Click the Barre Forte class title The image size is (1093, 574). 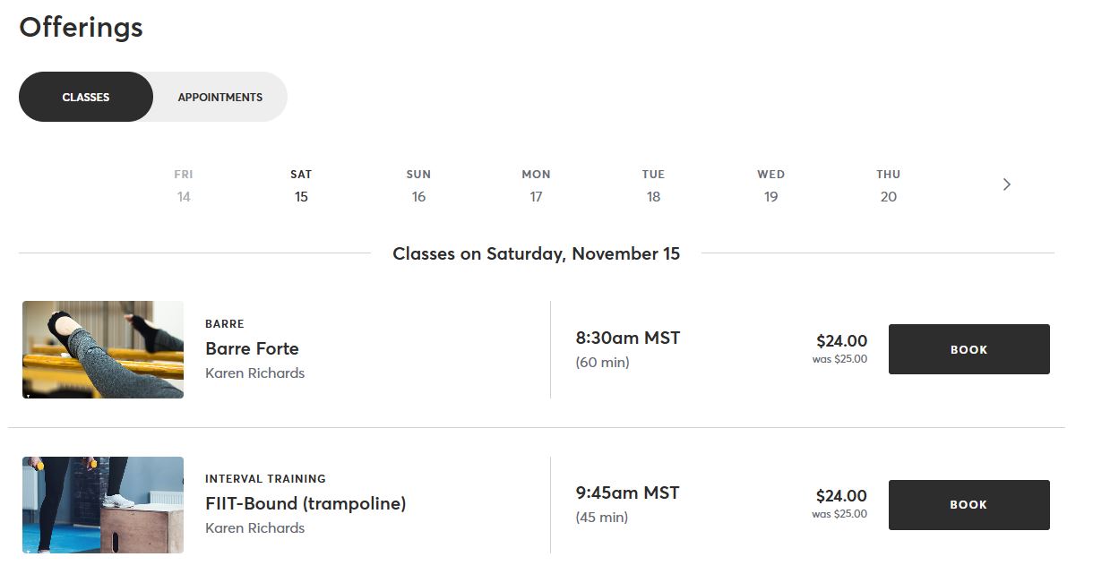pyautogui.click(x=252, y=348)
